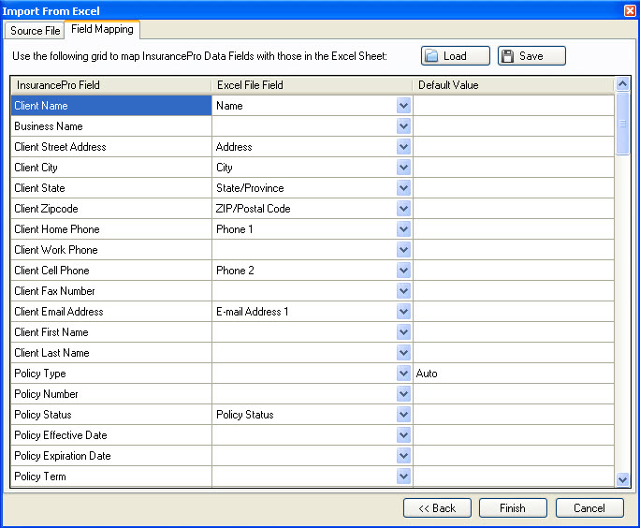This screenshot has width=640, height=528.
Task: Cancel the import dialog
Action: pos(589,508)
